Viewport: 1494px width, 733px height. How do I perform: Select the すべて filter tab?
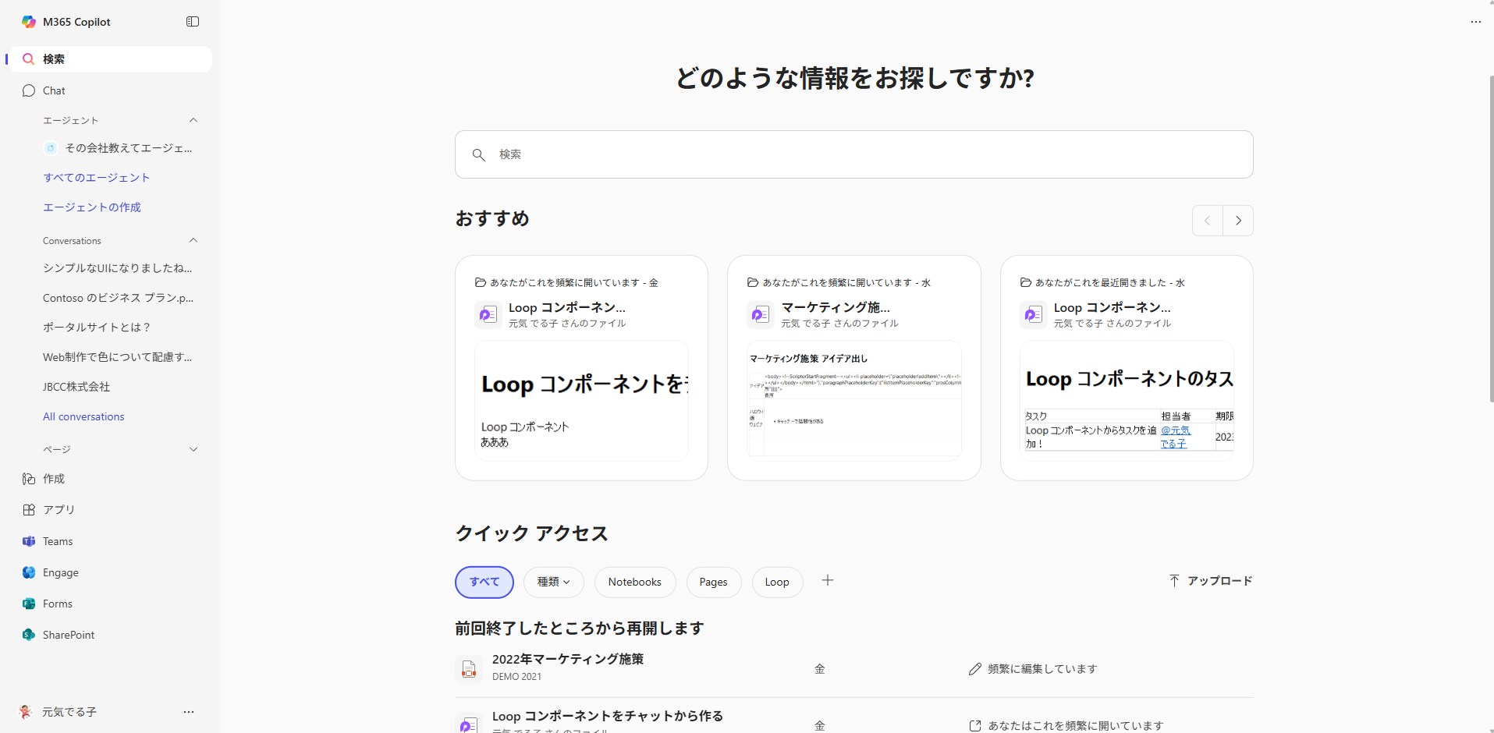point(484,583)
